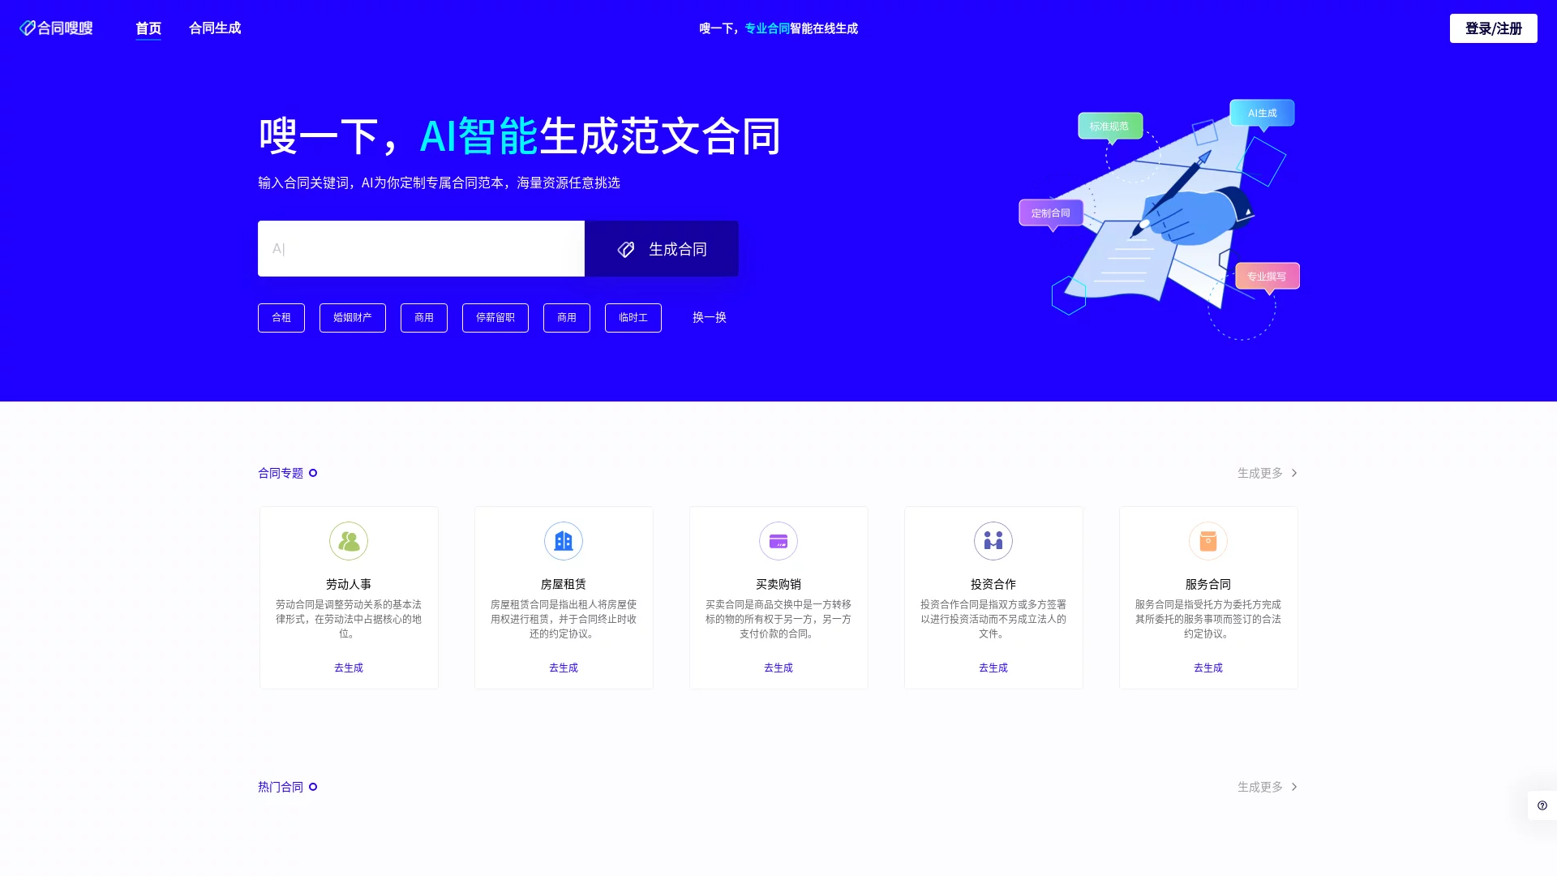Click the 劳动人事 people icon
This screenshot has height=876, width=1557.
349,540
